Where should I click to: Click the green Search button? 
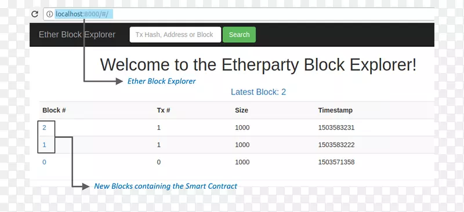(x=239, y=35)
